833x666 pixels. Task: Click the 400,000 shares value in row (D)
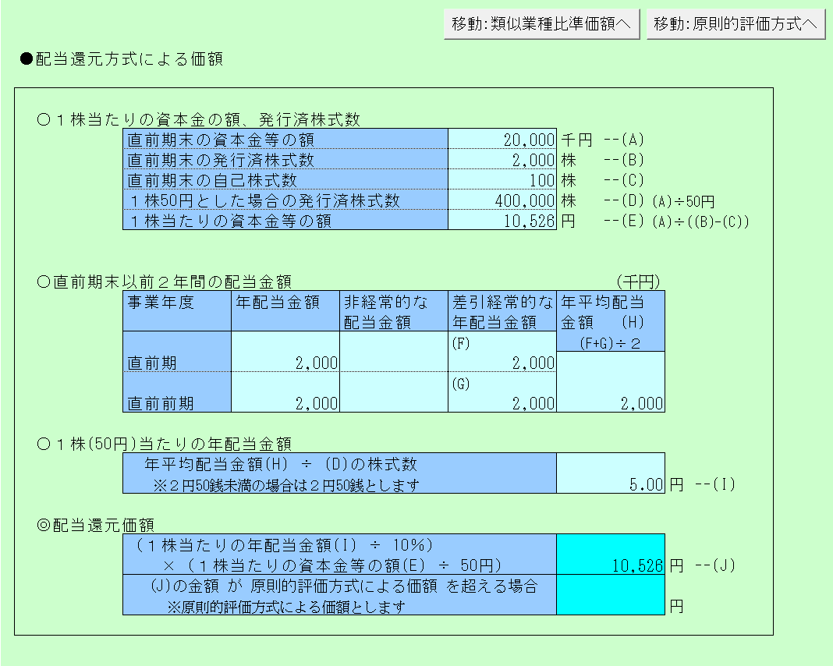502,200
